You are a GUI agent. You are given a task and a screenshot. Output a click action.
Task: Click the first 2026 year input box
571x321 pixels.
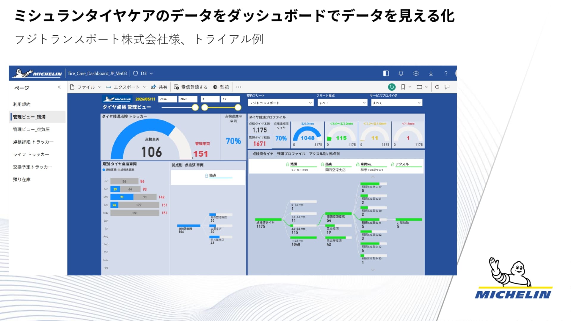167,99
